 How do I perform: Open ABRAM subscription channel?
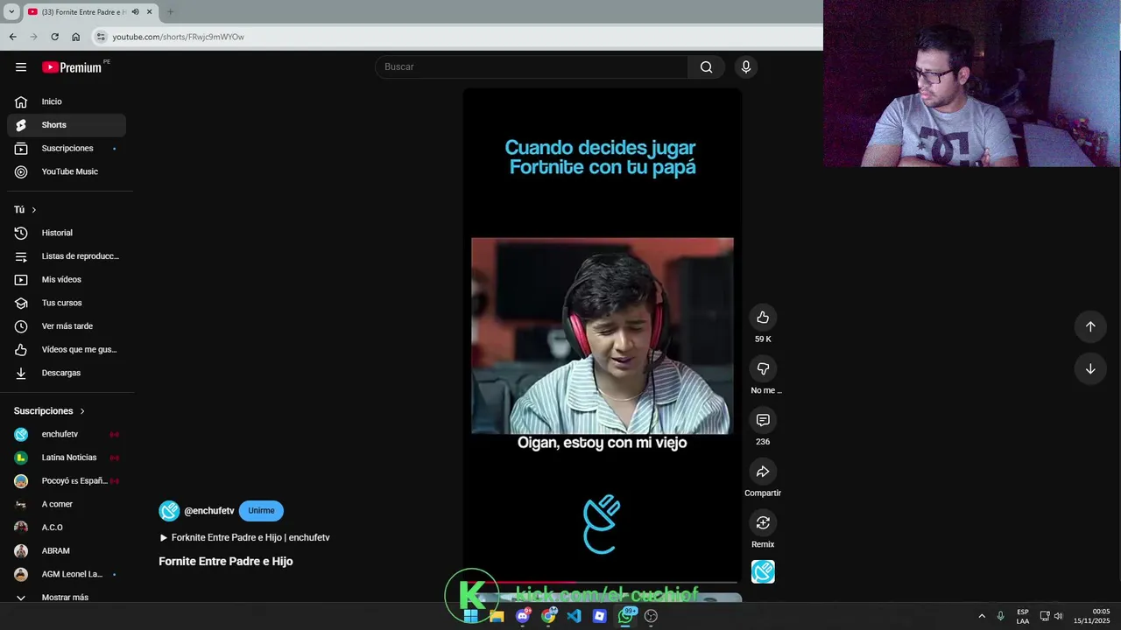[67, 550]
